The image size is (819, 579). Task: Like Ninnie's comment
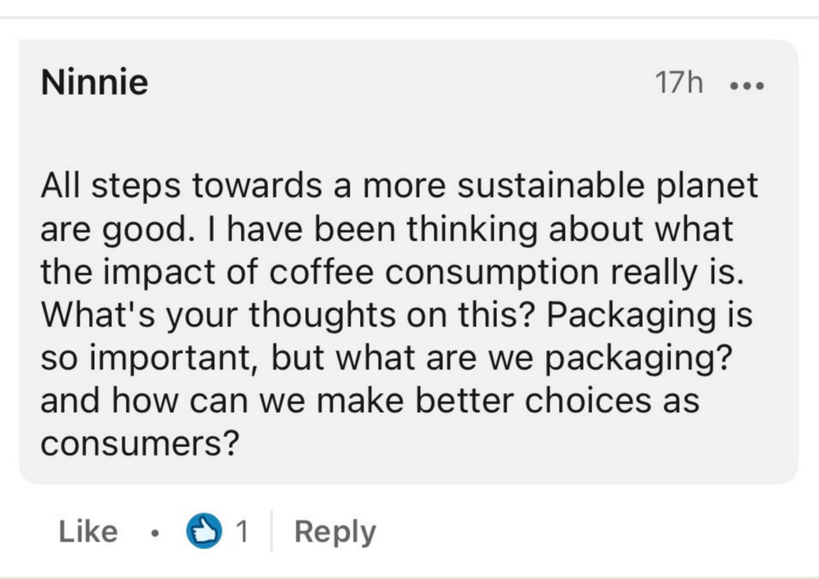coord(88,532)
